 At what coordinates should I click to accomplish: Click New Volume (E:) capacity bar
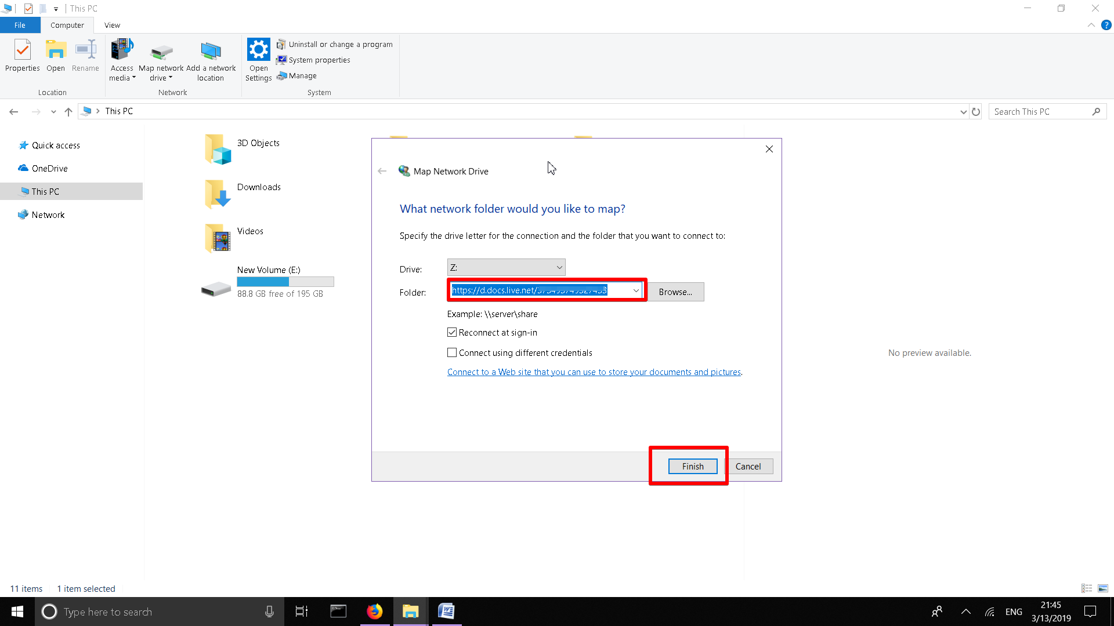click(x=285, y=282)
